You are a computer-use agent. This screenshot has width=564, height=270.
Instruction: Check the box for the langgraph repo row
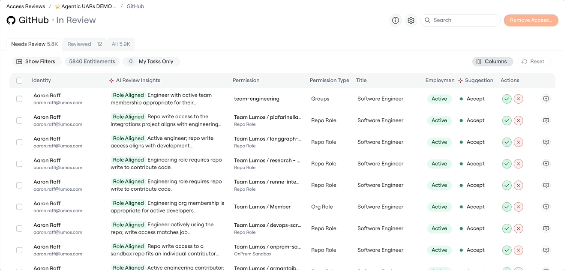click(19, 142)
